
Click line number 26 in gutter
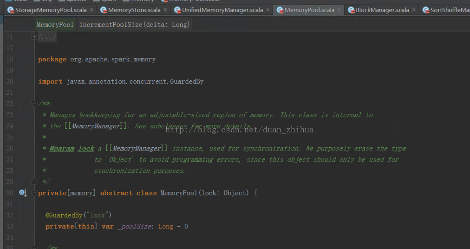coord(10,148)
